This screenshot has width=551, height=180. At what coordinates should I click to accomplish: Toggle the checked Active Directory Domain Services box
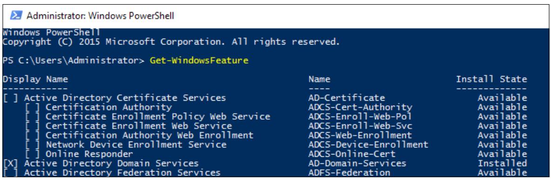[x=10, y=164]
